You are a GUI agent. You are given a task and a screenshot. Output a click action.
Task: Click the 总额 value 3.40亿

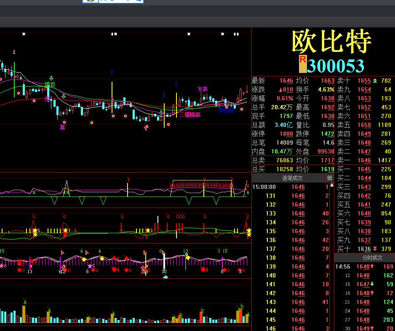tap(284, 125)
